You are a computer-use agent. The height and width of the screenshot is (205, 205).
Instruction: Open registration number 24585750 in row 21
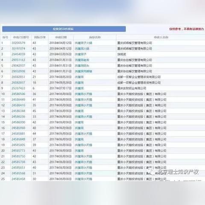[x=18, y=156]
